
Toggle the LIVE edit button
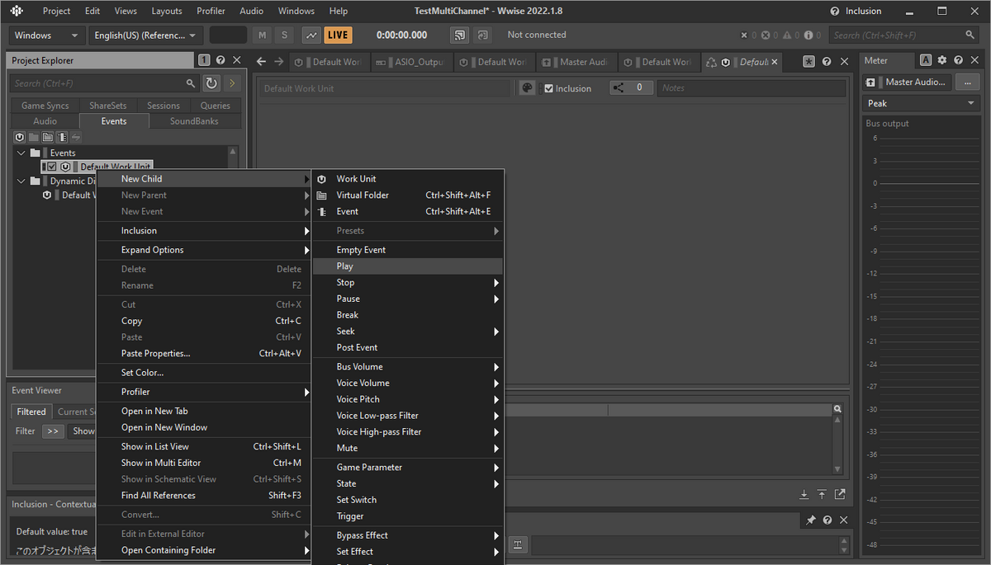(x=338, y=35)
